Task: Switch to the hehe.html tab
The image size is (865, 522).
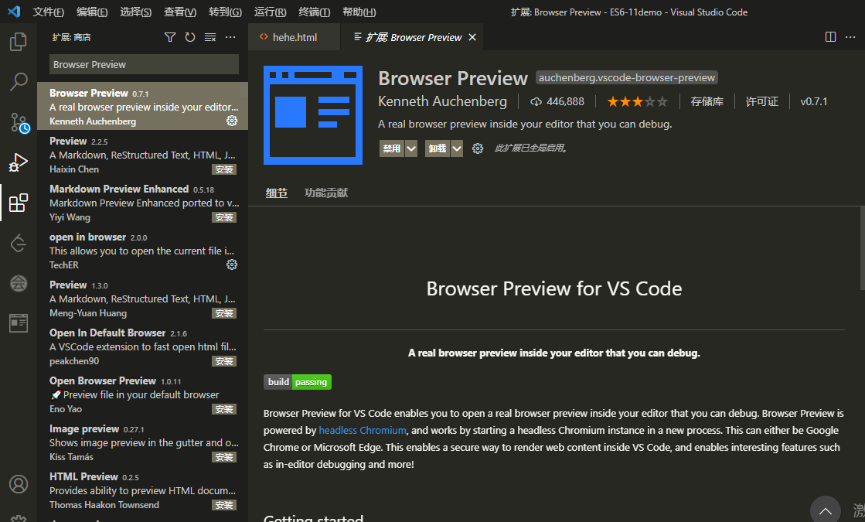Action: pos(294,36)
